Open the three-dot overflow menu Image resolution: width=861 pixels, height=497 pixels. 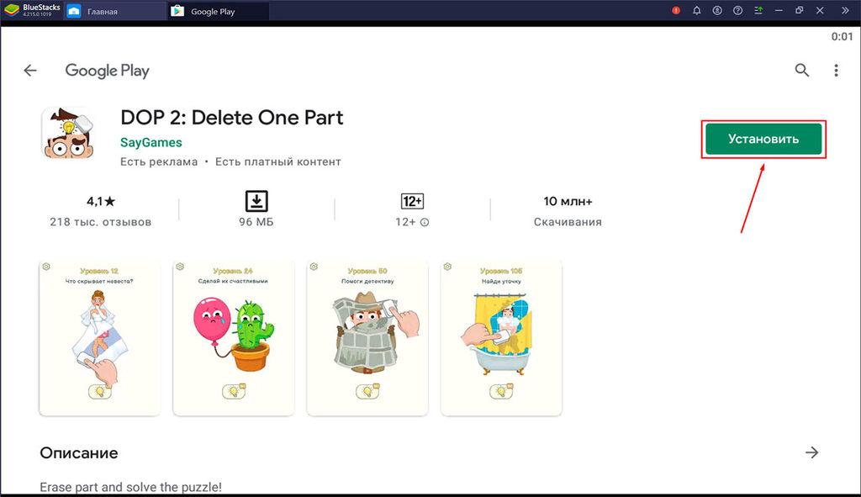tap(836, 71)
